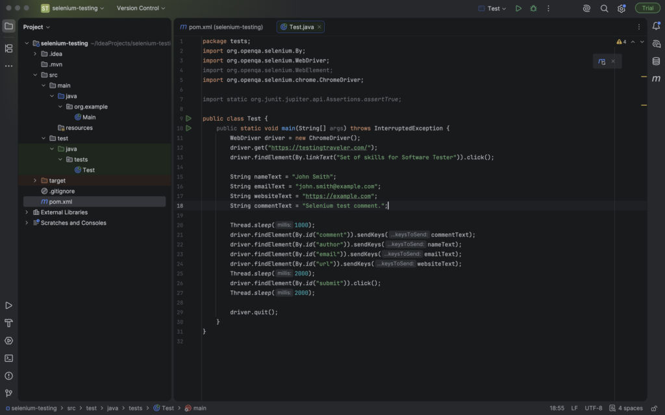Open Search Everywhere with the magnifier icon

click(605, 8)
